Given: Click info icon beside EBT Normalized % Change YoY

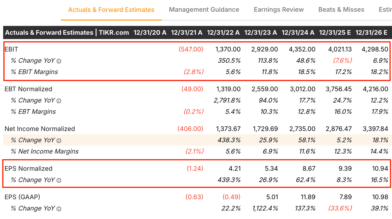Looking at the screenshot, I should point(59,101).
